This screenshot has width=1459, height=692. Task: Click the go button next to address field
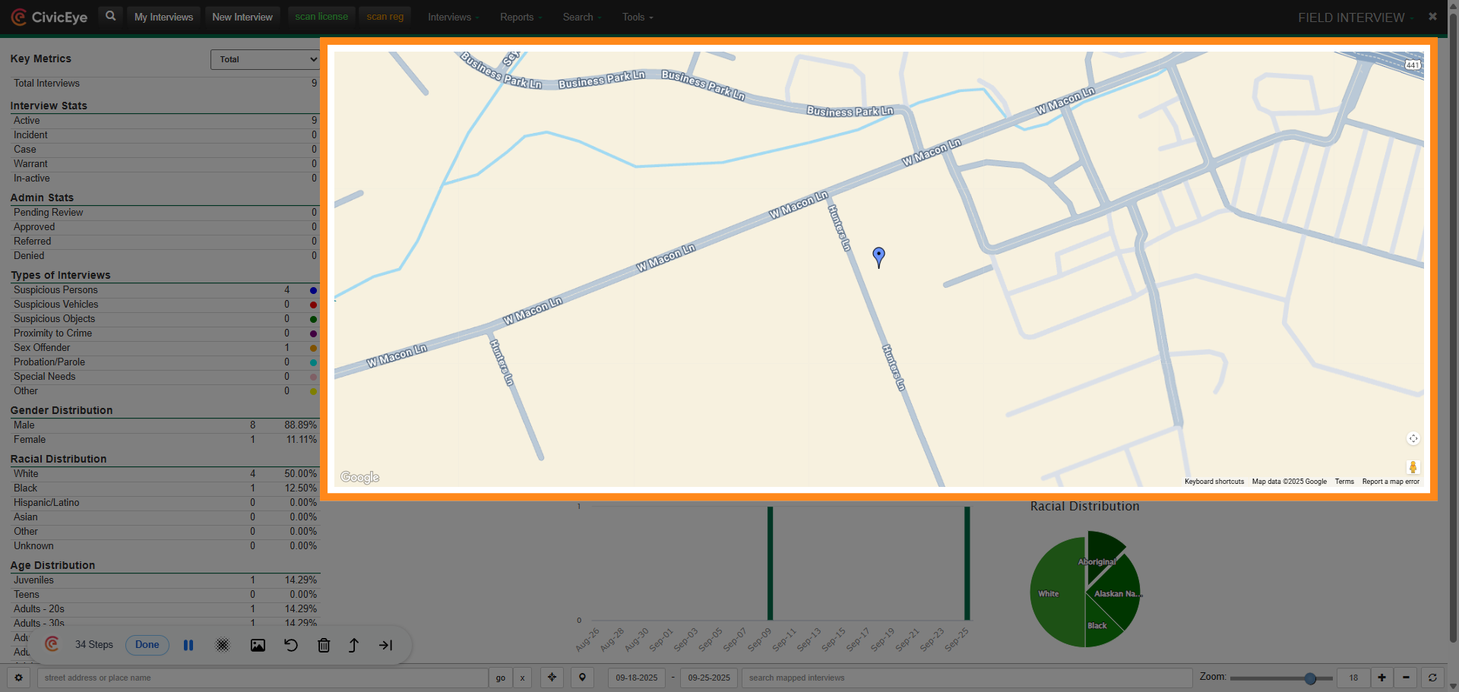click(501, 678)
